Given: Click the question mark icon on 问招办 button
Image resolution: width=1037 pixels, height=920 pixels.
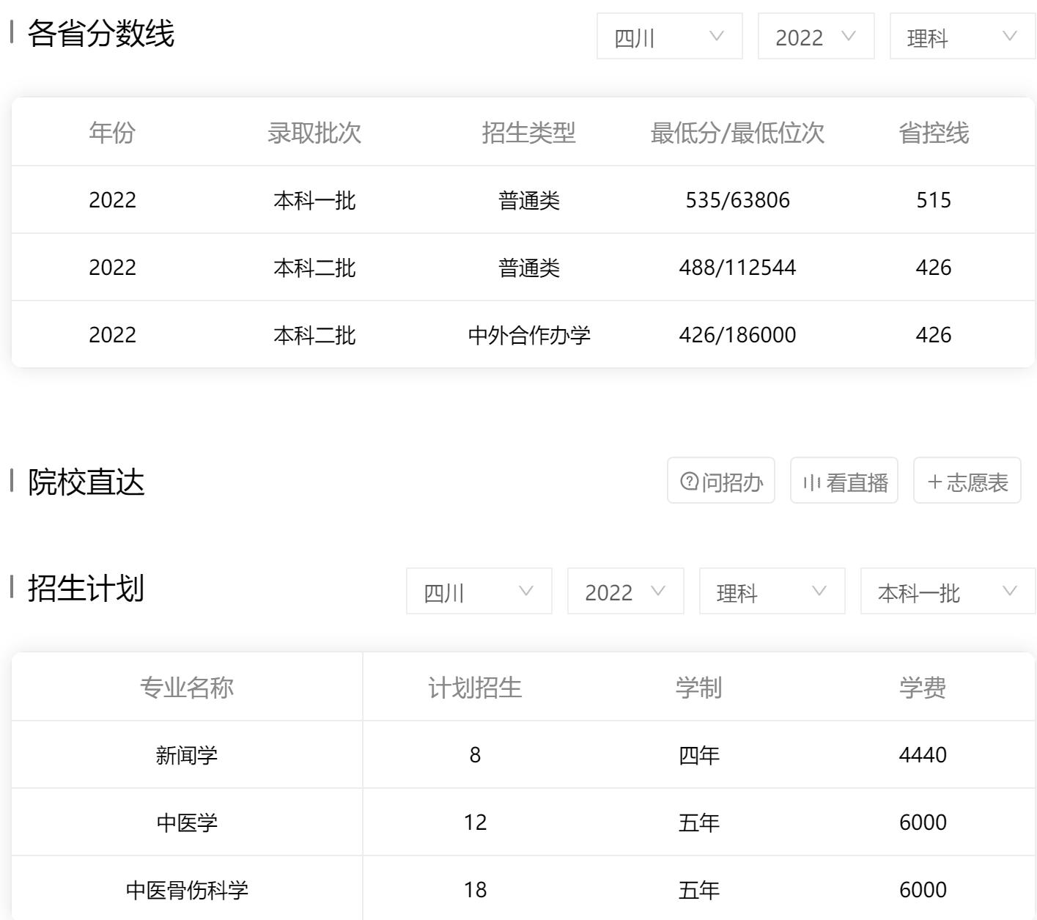Looking at the screenshot, I should pos(687,481).
